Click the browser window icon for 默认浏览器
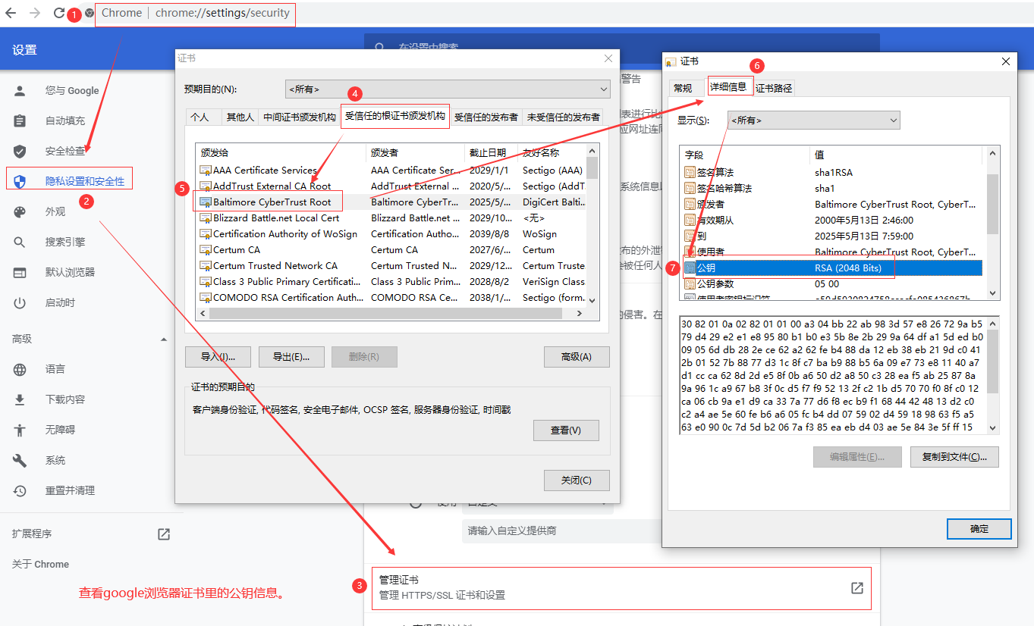 pos(20,272)
